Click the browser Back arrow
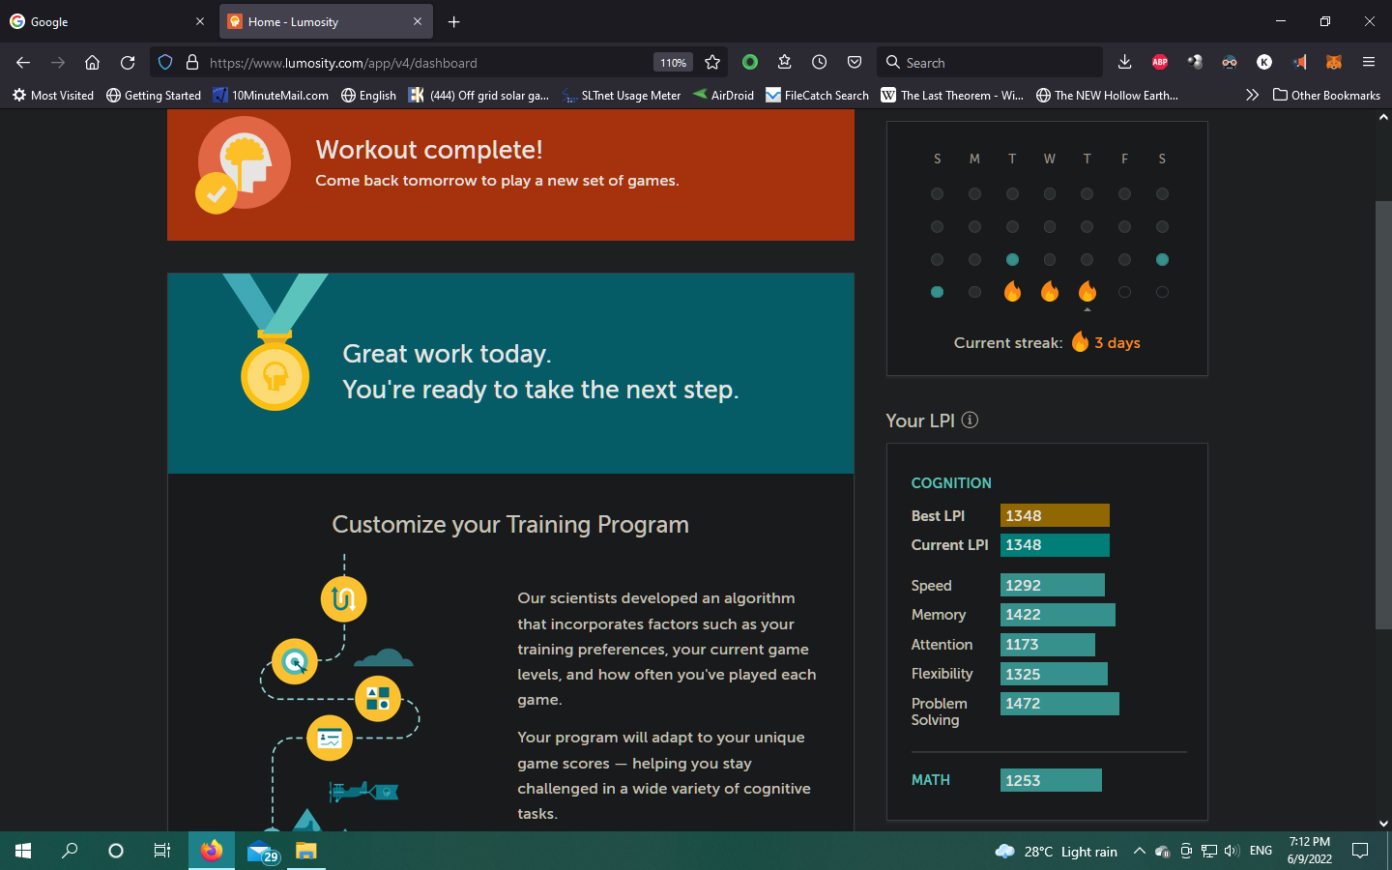1392x870 pixels. (x=23, y=62)
